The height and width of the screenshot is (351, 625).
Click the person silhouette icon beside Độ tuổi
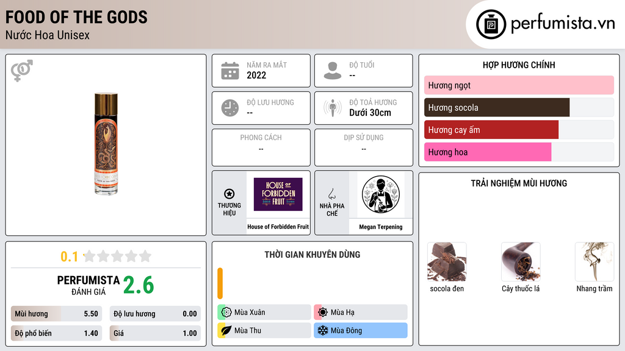[333, 71]
